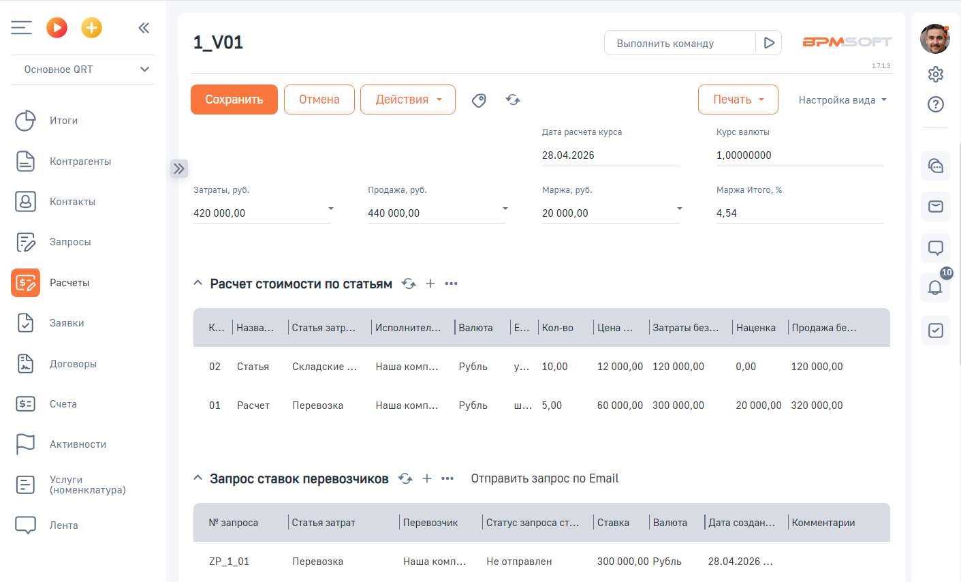
Task: Run command with the play arrow button
Action: click(x=769, y=43)
